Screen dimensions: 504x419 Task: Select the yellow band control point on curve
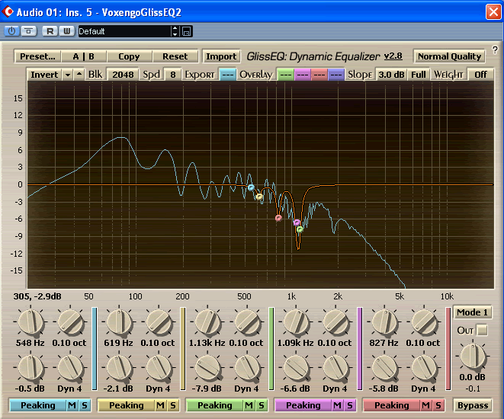(x=259, y=197)
